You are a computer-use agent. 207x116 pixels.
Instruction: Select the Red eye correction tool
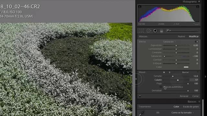click(x=155, y=31)
